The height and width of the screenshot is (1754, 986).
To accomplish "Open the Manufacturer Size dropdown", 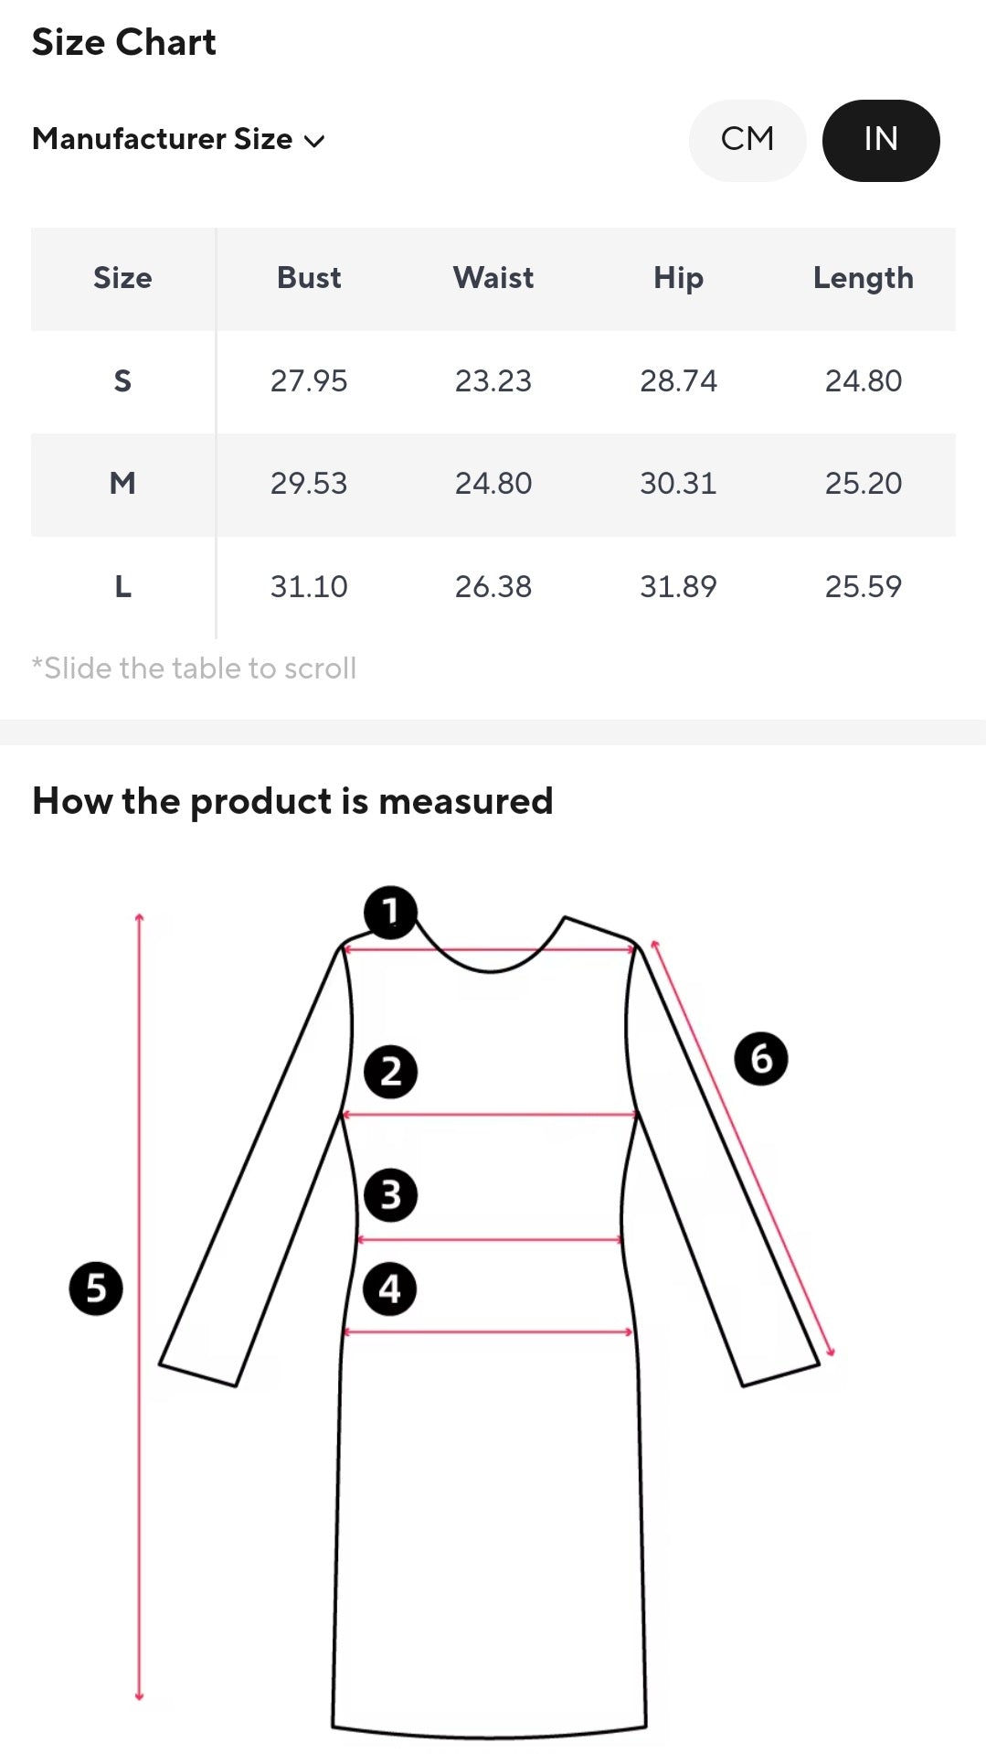I will click(x=179, y=139).
